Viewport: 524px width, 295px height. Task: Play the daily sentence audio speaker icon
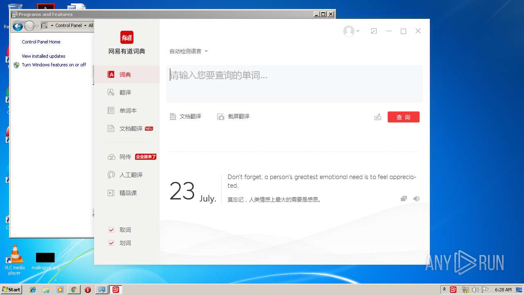(x=416, y=199)
